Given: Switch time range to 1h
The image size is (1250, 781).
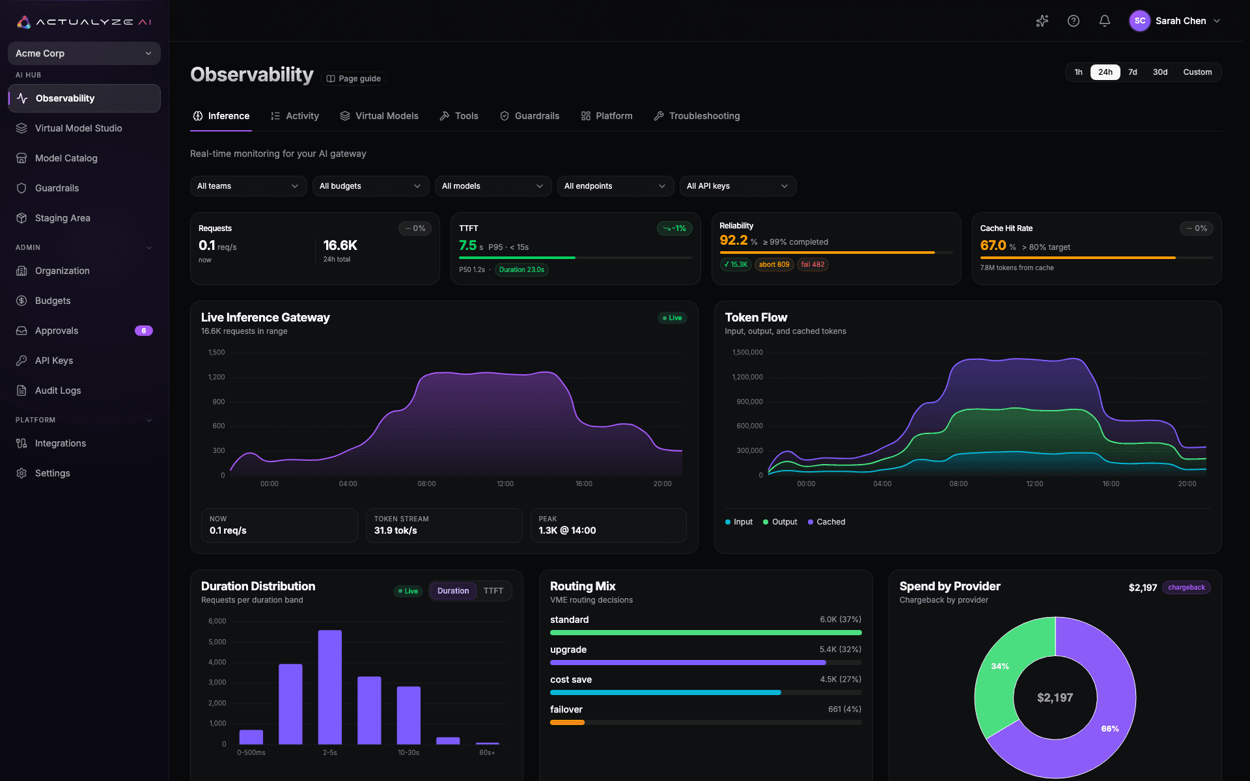Looking at the screenshot, I should 1078,72.
